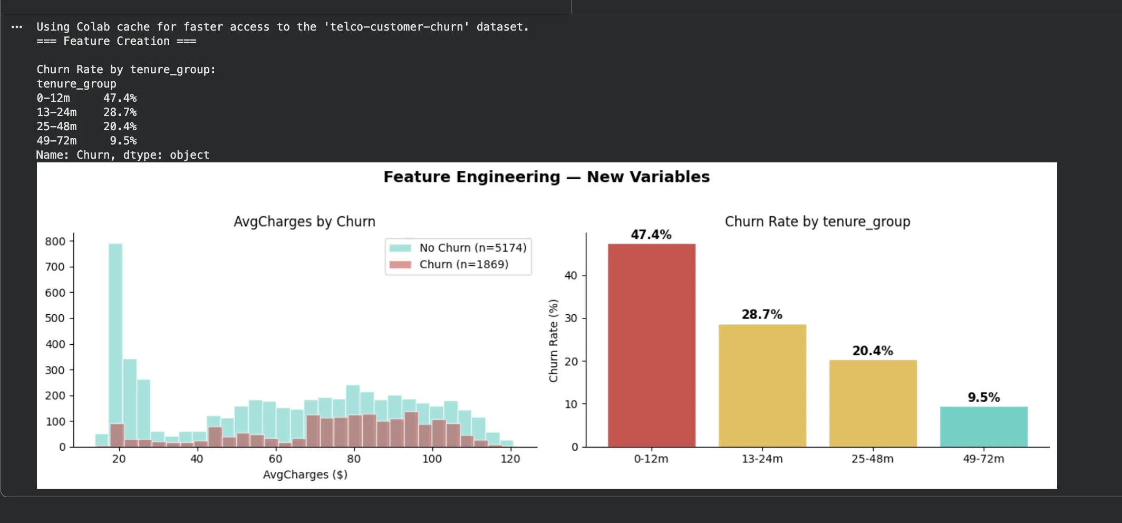Click the 47.4% label above the red bar
Image resolution: width=1122 pixels, height=523 pixels.
coord(651,235)
